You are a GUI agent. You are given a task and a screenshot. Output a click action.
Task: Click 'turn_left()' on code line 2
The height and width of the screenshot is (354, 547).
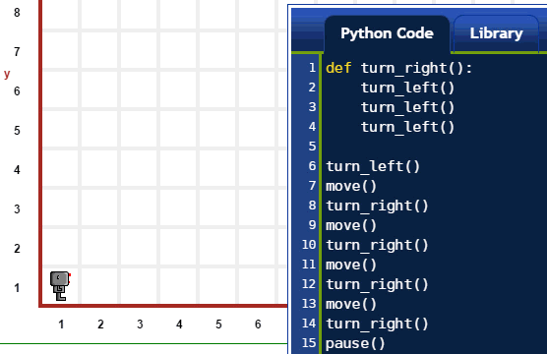coord(407,88)
